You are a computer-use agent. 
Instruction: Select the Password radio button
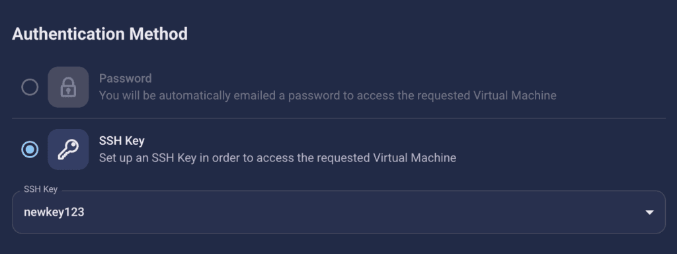[30, 87]
